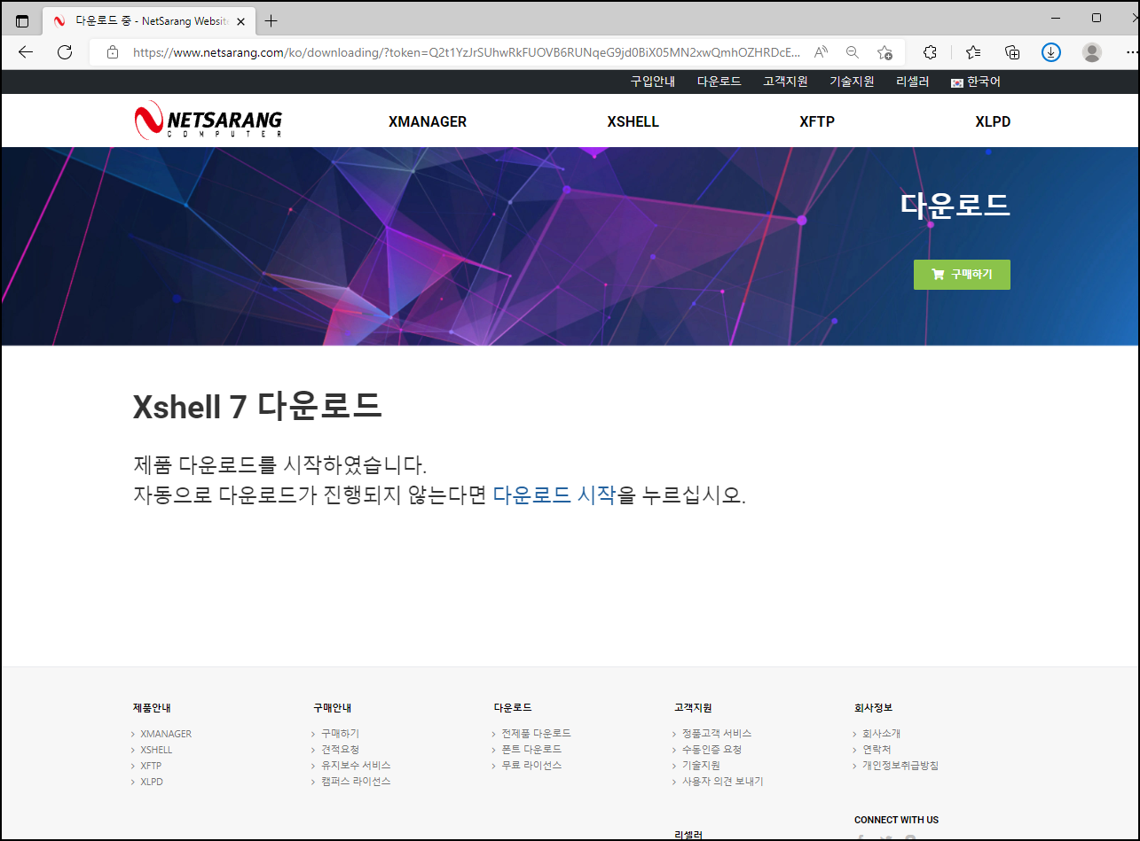Open the XMANAGER product menu
Screen dimensions: 1140x841
point(428,121)
